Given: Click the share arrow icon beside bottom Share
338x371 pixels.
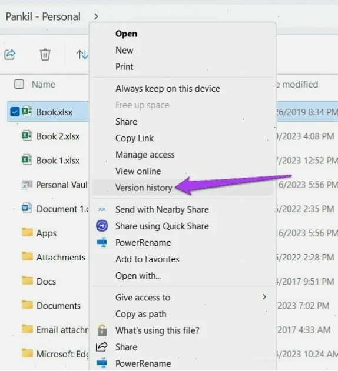Looking at the screenshot, I should (x=102, y=347).
